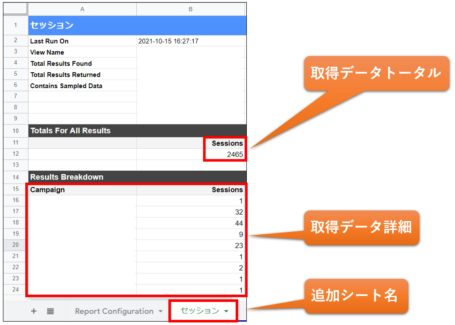
Task: Select the Contains Sampled Data cell
Action: tap(82, 86)
